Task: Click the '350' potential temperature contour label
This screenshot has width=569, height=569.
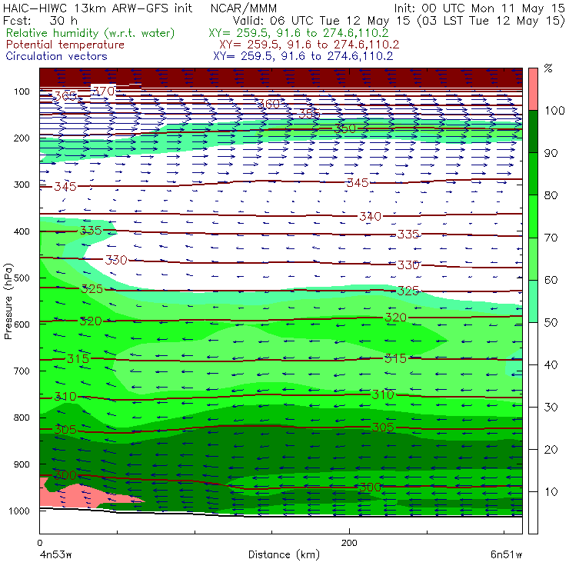Action: click(x=345, y=128)
